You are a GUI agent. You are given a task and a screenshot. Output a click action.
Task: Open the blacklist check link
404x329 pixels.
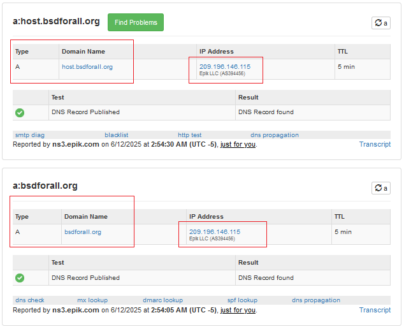(117, 135)
